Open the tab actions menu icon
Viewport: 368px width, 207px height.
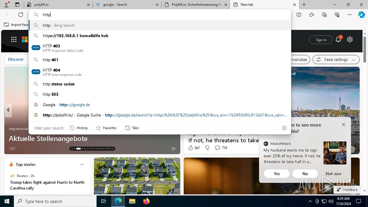[x=17, y=5]
